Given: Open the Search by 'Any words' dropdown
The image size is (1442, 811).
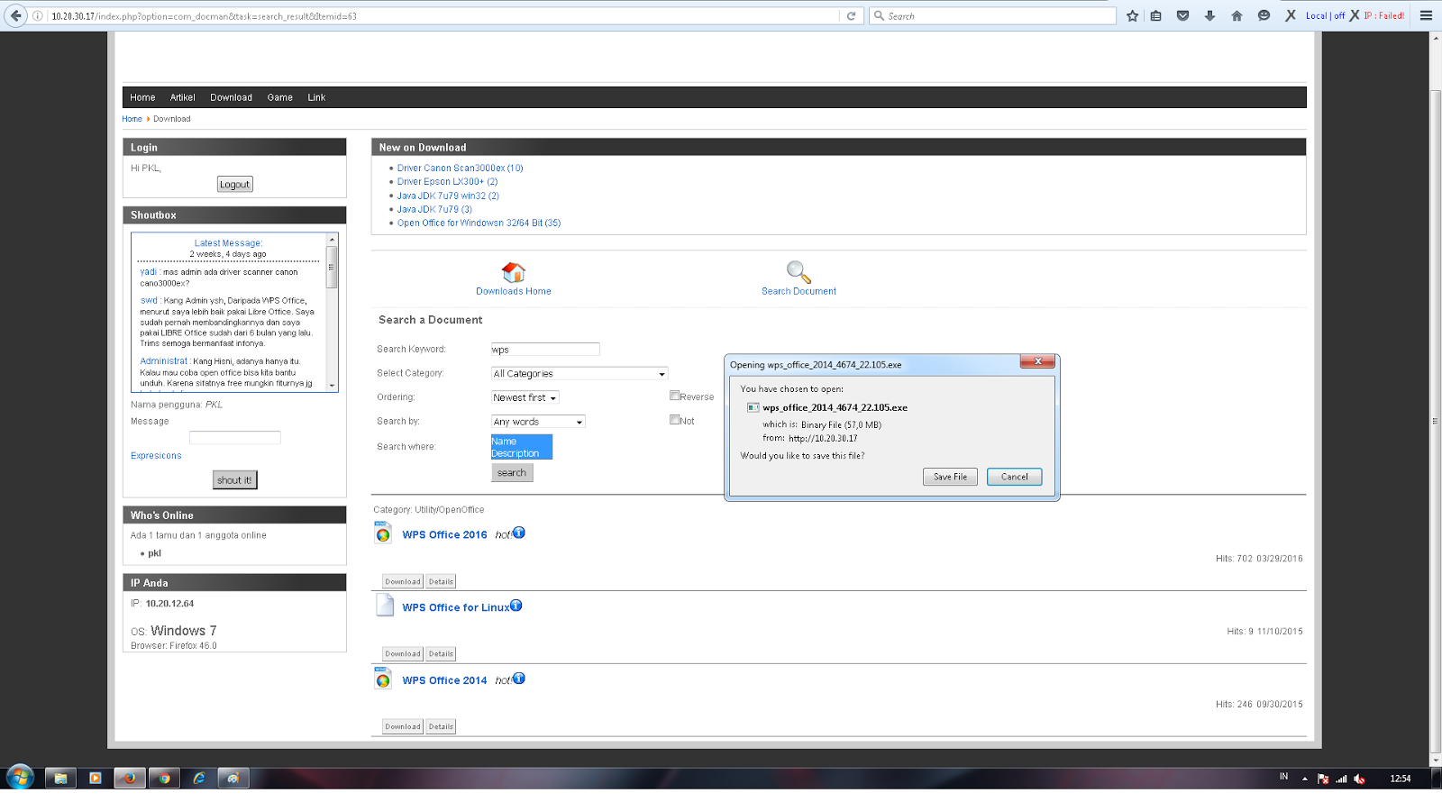Looking at the screenshot, I should 538,422.
